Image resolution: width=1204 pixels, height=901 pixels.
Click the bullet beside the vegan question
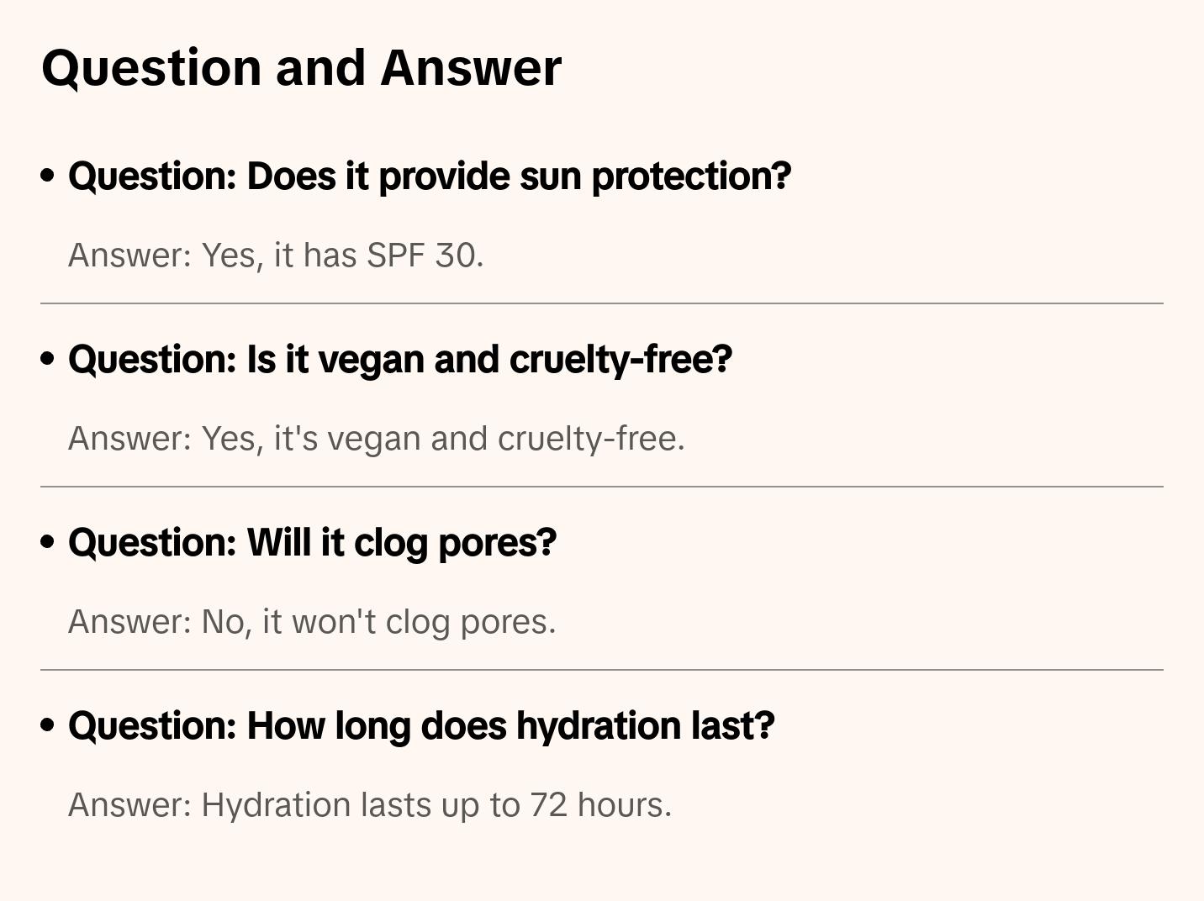48,359
